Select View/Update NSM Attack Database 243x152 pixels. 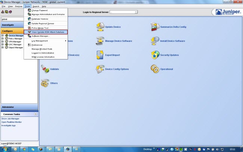(46, 32)
